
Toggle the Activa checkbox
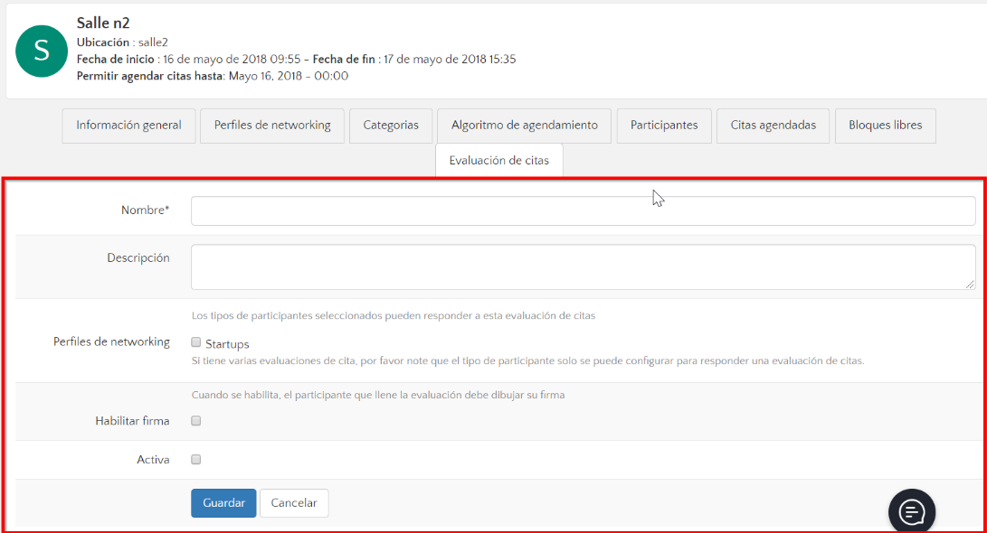[196, 460]
